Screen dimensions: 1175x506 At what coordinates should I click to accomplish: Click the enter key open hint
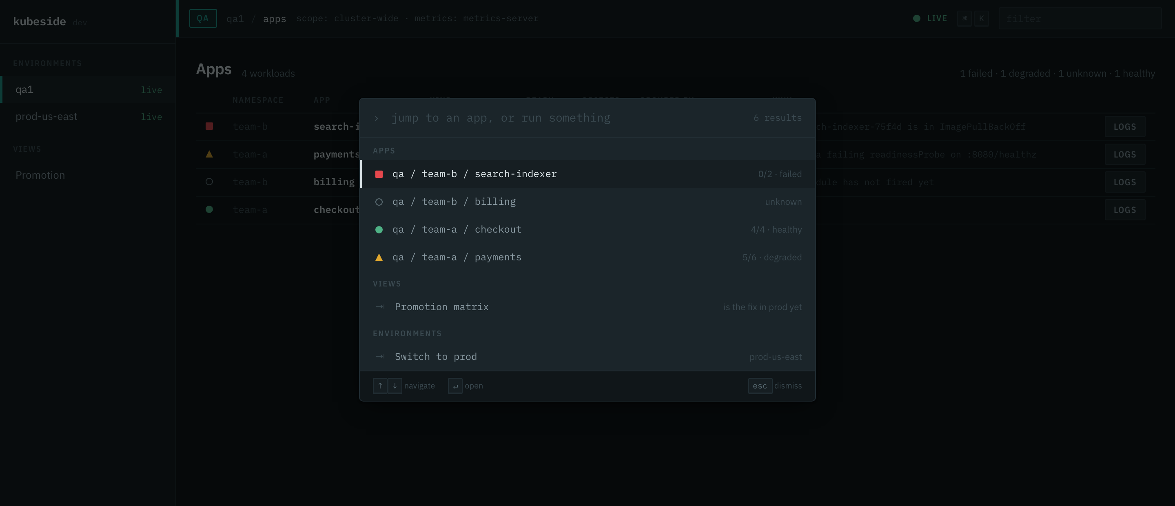point(455,386)
